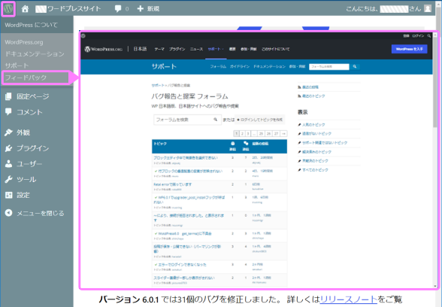Click the リリースノート link below the image

(349, 299)
